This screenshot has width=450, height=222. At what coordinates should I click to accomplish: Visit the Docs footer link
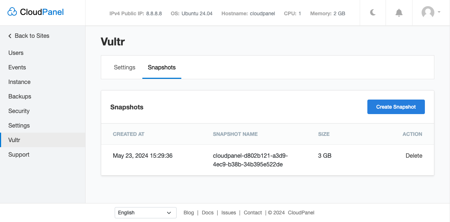[208, 213]
